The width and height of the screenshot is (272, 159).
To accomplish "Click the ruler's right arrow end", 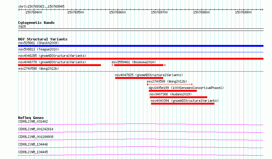I will tap(262, 9).
